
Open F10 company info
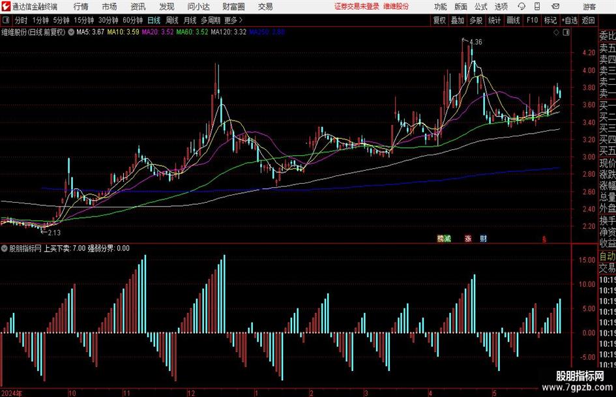532,20
